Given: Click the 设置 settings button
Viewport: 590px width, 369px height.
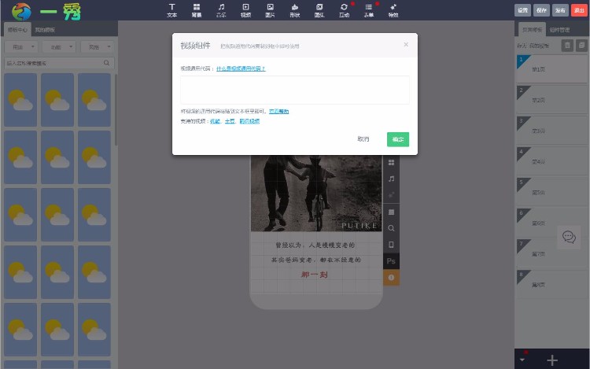Looking at the screenshot, I should (x=522, y=10).
